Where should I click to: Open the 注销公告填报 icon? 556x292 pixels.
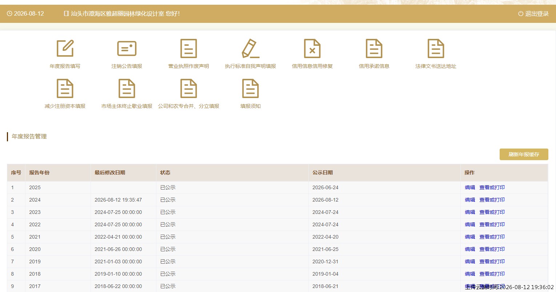[127, 48]
